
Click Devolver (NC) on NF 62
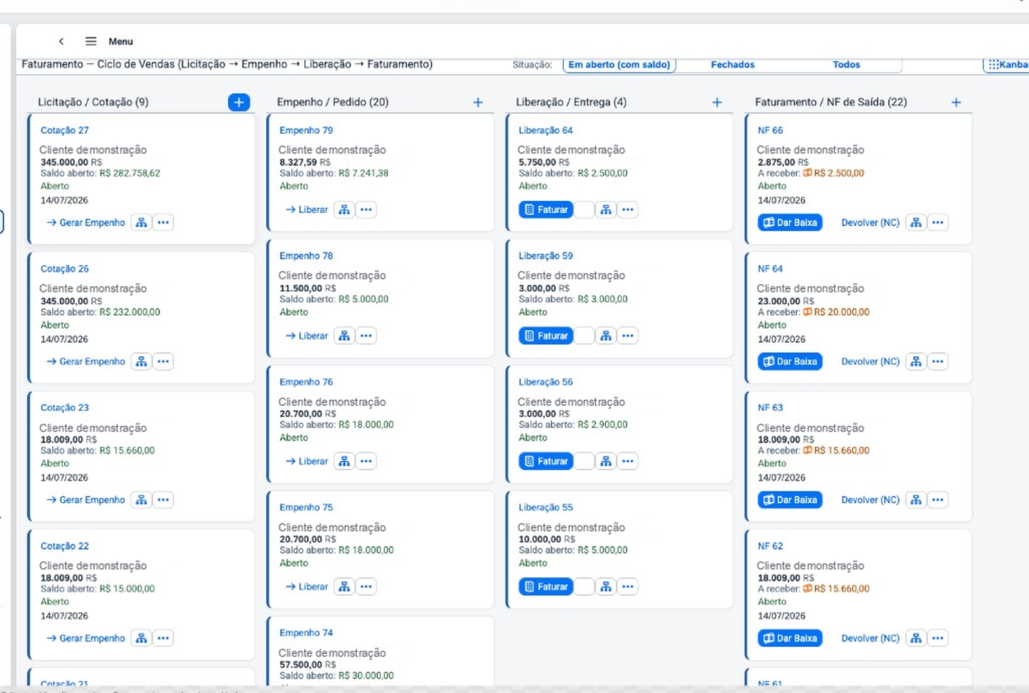point(870,638)
